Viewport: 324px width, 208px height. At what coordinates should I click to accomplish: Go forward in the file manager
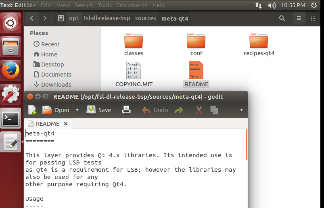coord(45,19)
